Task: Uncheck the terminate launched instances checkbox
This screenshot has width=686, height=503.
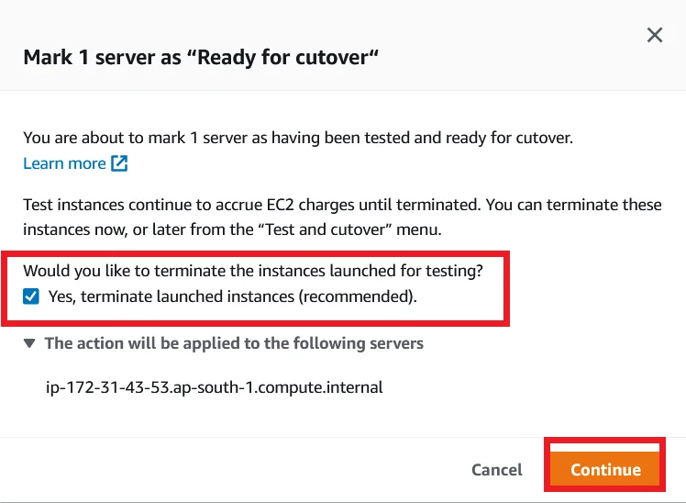Action: click(31, 296)
